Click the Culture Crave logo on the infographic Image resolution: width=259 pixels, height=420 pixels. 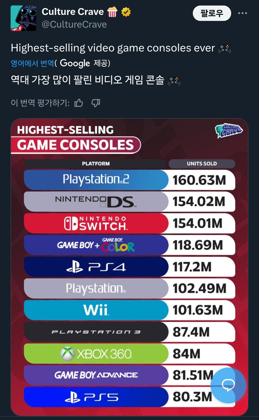(229, 131)
